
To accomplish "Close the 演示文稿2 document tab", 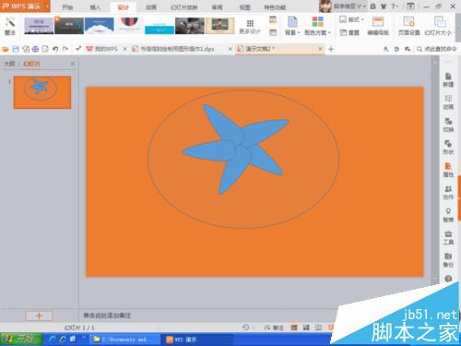I will (x=320, y=49).
